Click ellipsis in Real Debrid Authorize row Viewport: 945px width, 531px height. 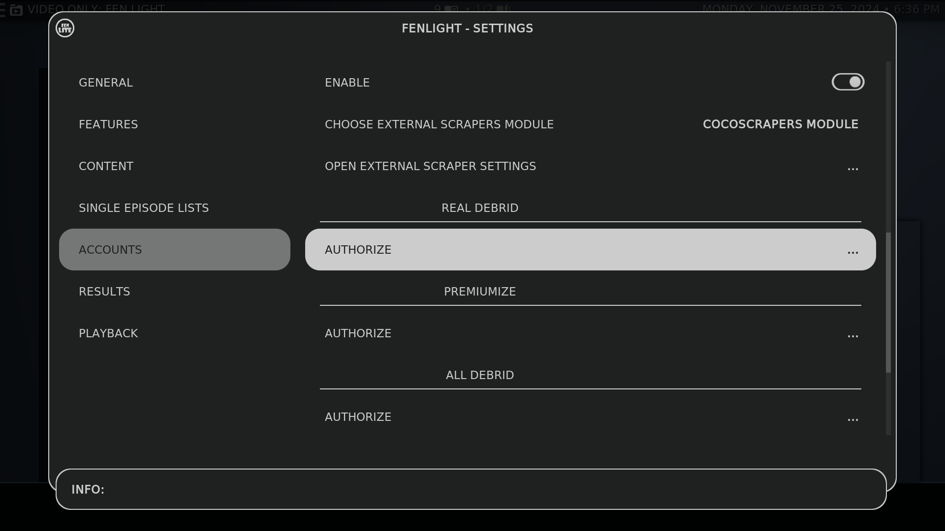(852, 252)
